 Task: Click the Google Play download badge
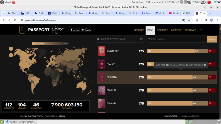[x=87, y=30]
